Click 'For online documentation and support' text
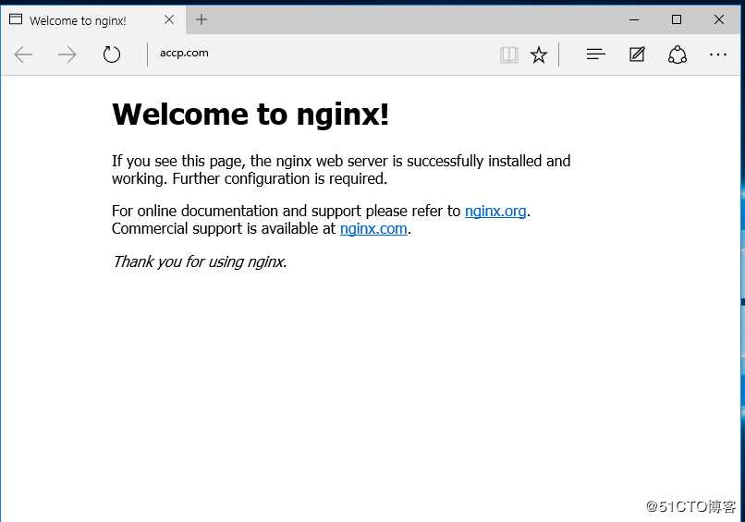Image resolution: width=745 pixels, height=522 pixels. click(237, 211)
